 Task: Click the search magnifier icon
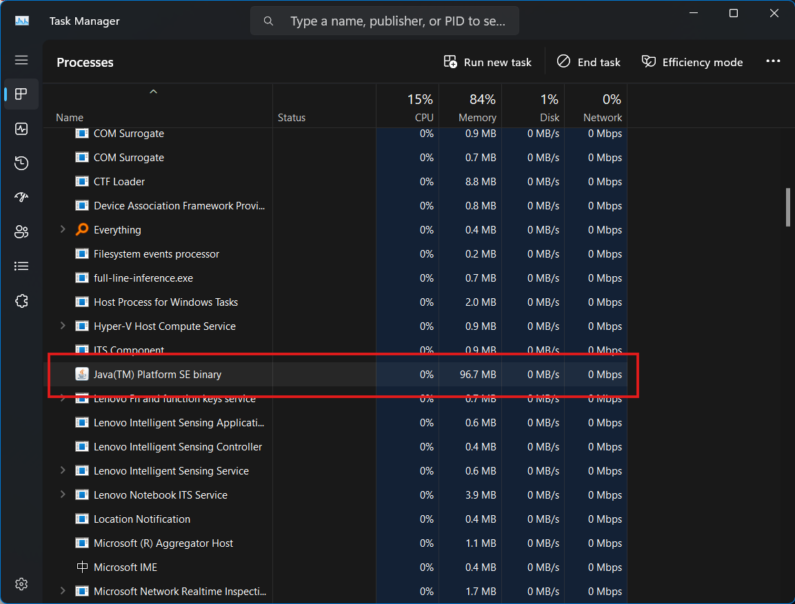(x=269, y=21)
